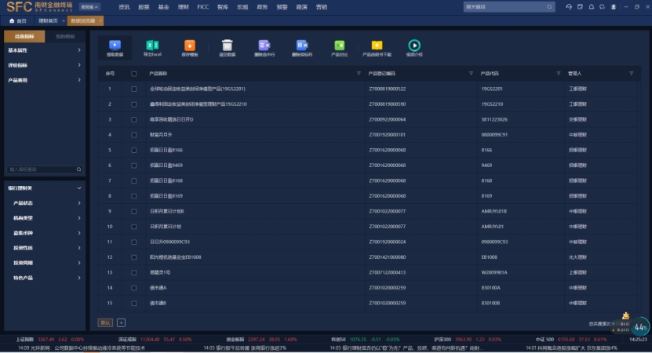Expand the 产品状态 filter
The width and height of the screenshot is (652, 353).
[44, 203]
